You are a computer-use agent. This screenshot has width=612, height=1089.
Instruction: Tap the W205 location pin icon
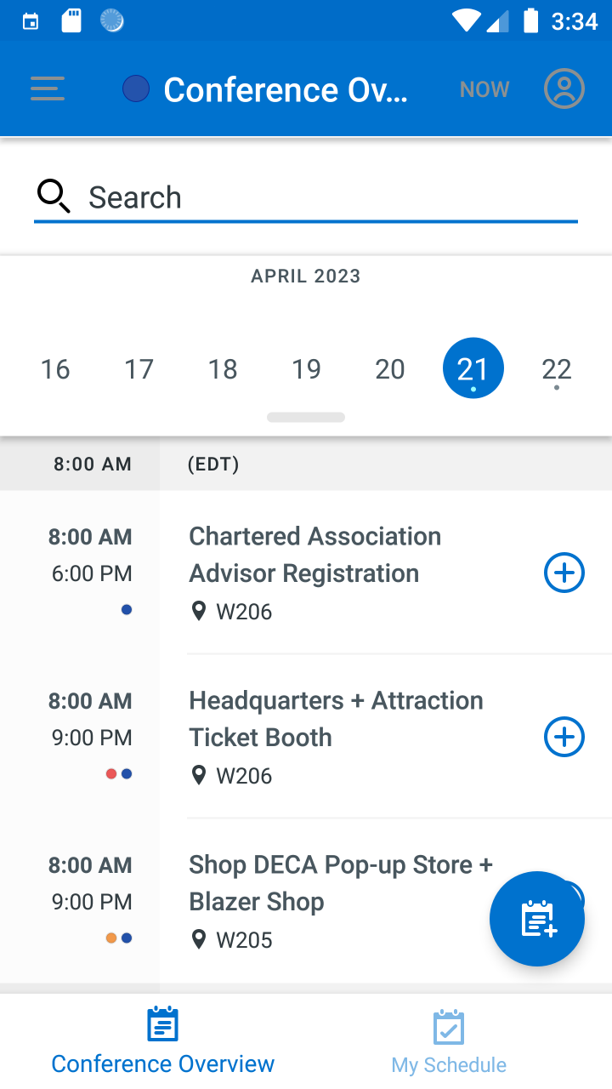199,939
